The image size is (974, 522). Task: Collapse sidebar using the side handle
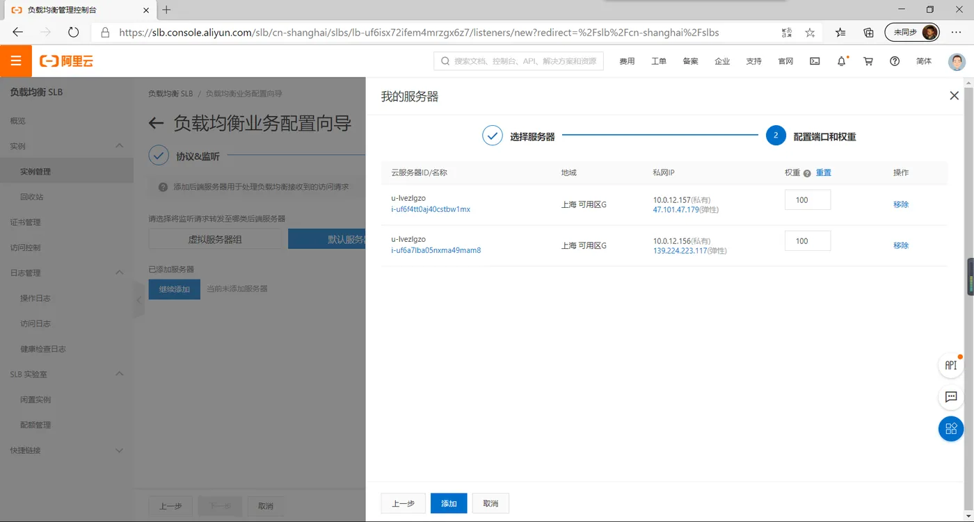138,300
